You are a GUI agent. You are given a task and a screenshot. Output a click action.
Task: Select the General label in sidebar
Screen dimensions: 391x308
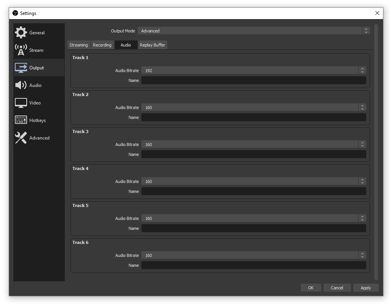pos(37,33)
